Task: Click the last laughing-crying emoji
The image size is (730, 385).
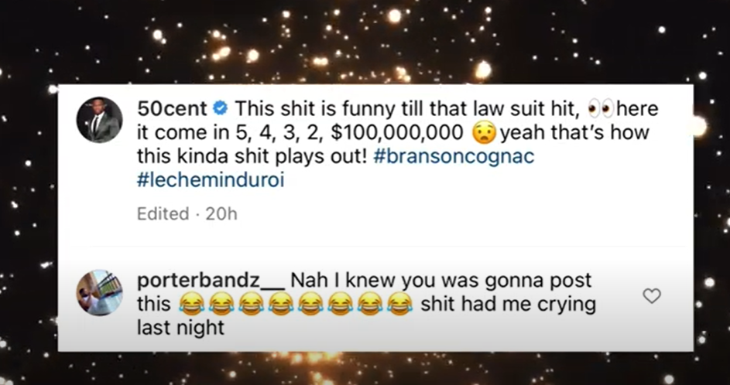Action: [x=400, y=306]
